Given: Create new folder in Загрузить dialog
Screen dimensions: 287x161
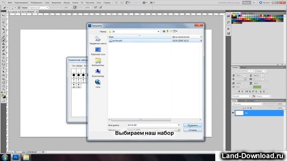Looking at the screenshot, I should click(171, 31).
